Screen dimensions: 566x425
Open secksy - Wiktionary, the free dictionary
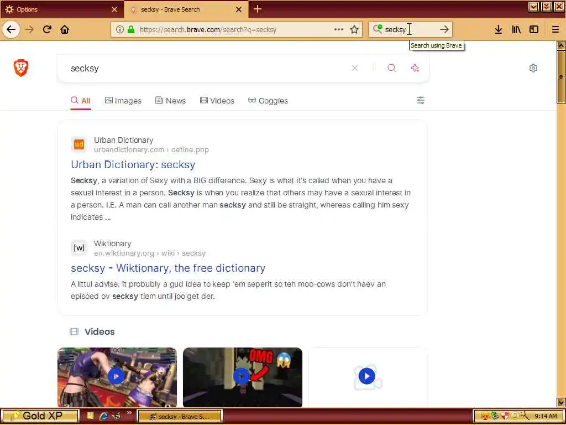[x=168, y=268]
